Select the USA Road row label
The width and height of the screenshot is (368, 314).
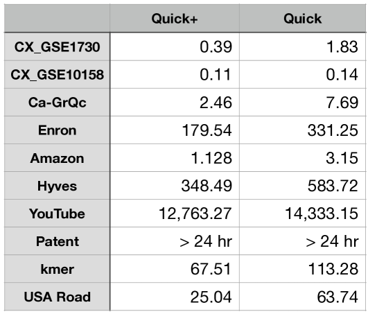pos(57,297)
